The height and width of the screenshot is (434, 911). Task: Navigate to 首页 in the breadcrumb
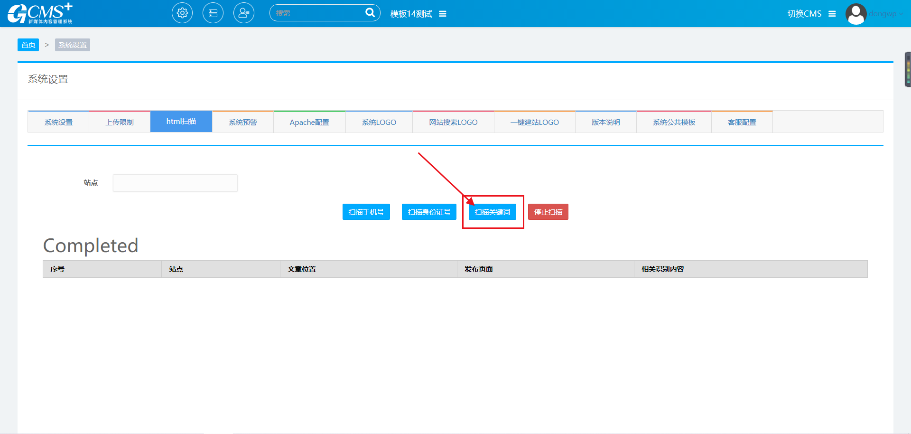[28, 45]
